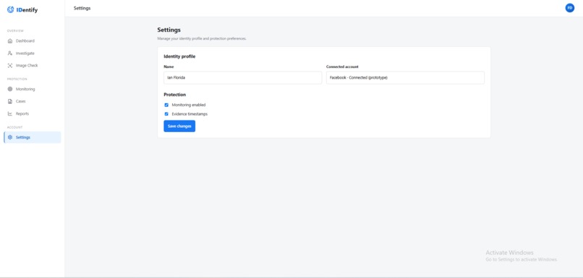Click the Investigate person-search icon
This screenshot has width=583, height=278.
coord(10,53)
